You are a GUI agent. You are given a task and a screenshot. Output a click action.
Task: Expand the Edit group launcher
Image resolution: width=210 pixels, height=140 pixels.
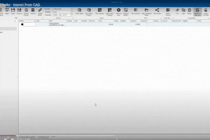42,18
